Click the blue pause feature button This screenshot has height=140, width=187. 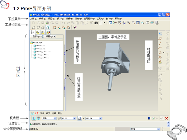[x=149, y=118]
